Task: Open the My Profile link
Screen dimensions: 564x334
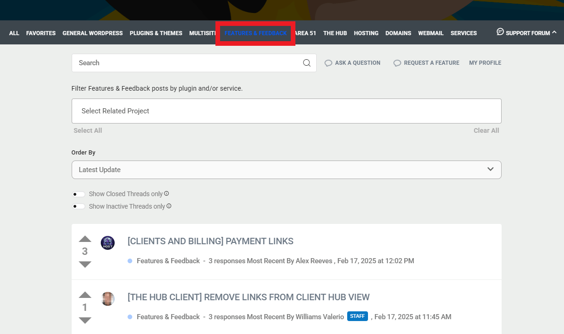Action: (x=485, y=63)
